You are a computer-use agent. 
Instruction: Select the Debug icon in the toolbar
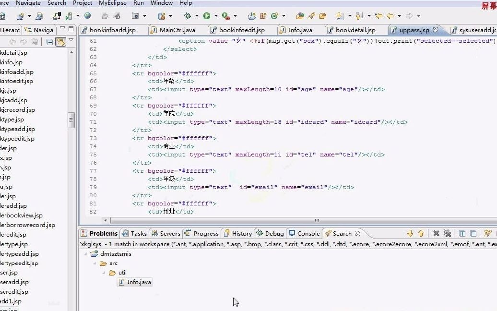tap(188, 15)
